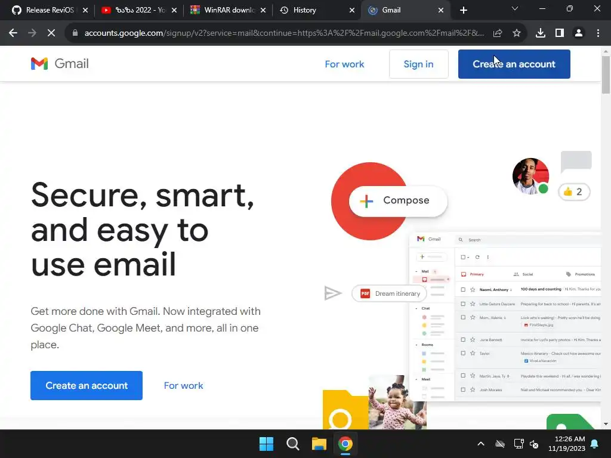This screenshot has height=458, width=611.
Task: Close the YouTube 2022 tab
Action: click(x=174, y=10)
